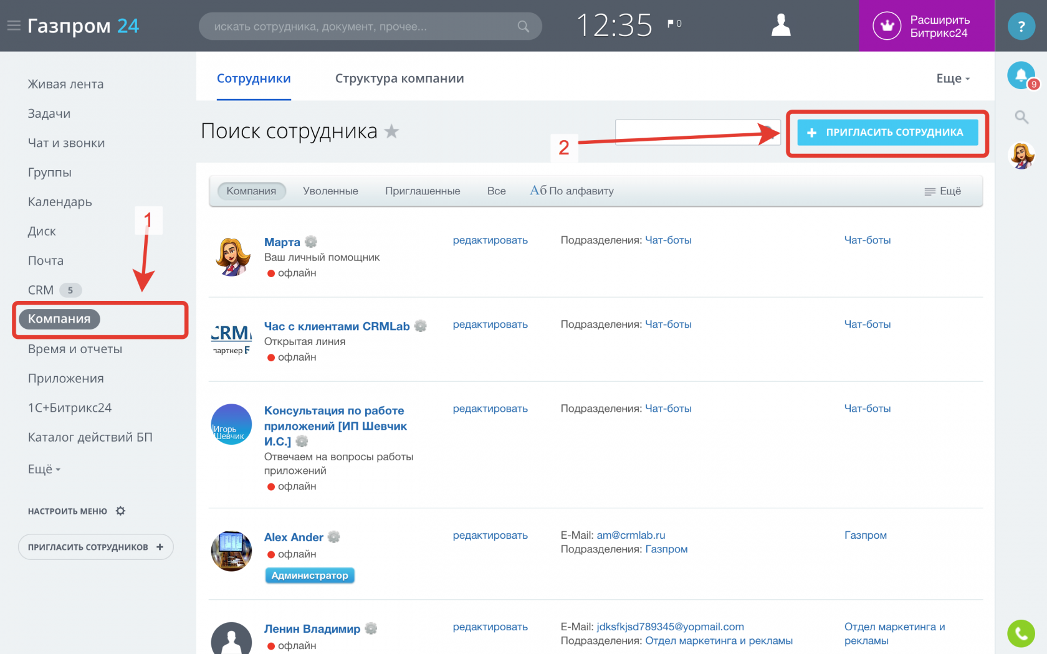The width and height of the screenshot is (1047, 654).
Task: Select the Уволенные filter
Action: click(x=330, y=191)
